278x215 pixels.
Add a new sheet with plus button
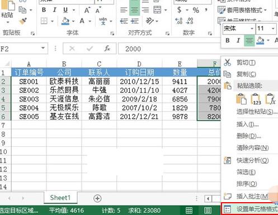97,198
